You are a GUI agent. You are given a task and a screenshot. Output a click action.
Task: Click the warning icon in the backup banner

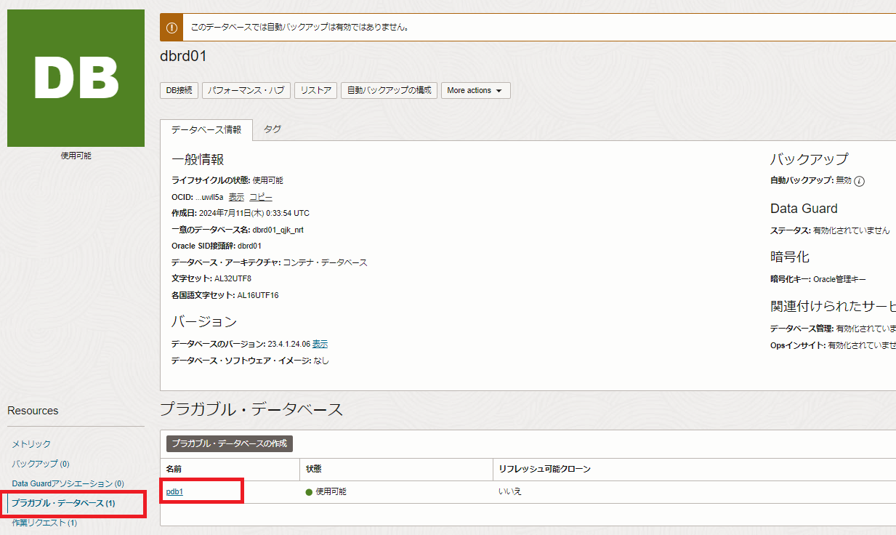pos(171,28)
